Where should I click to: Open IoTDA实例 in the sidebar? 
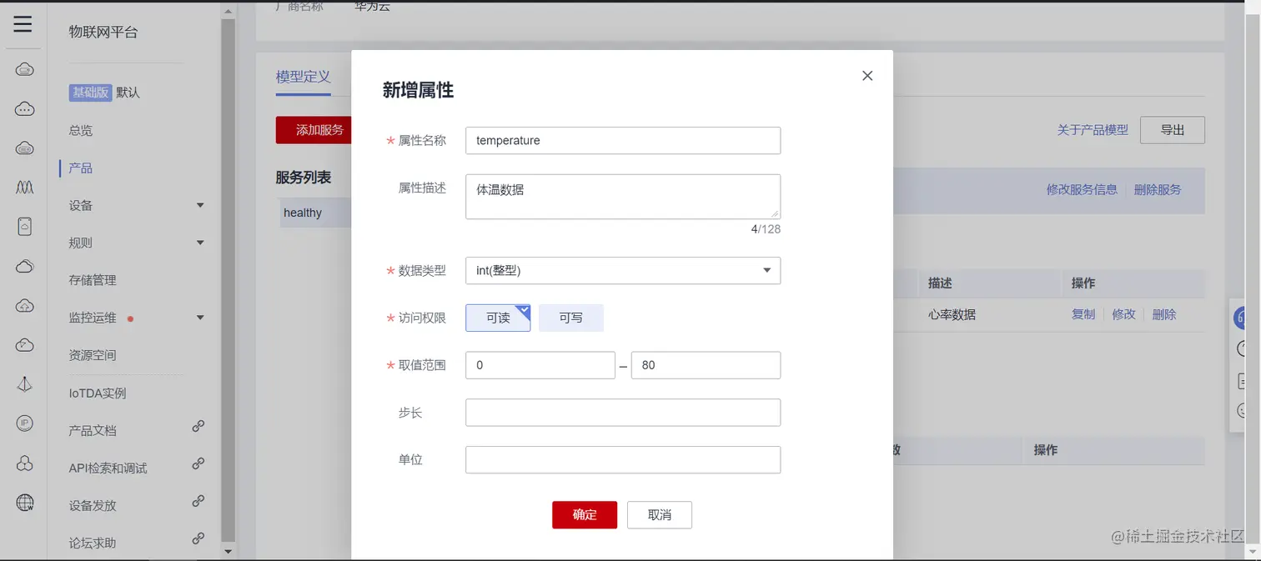pos(98,393)
